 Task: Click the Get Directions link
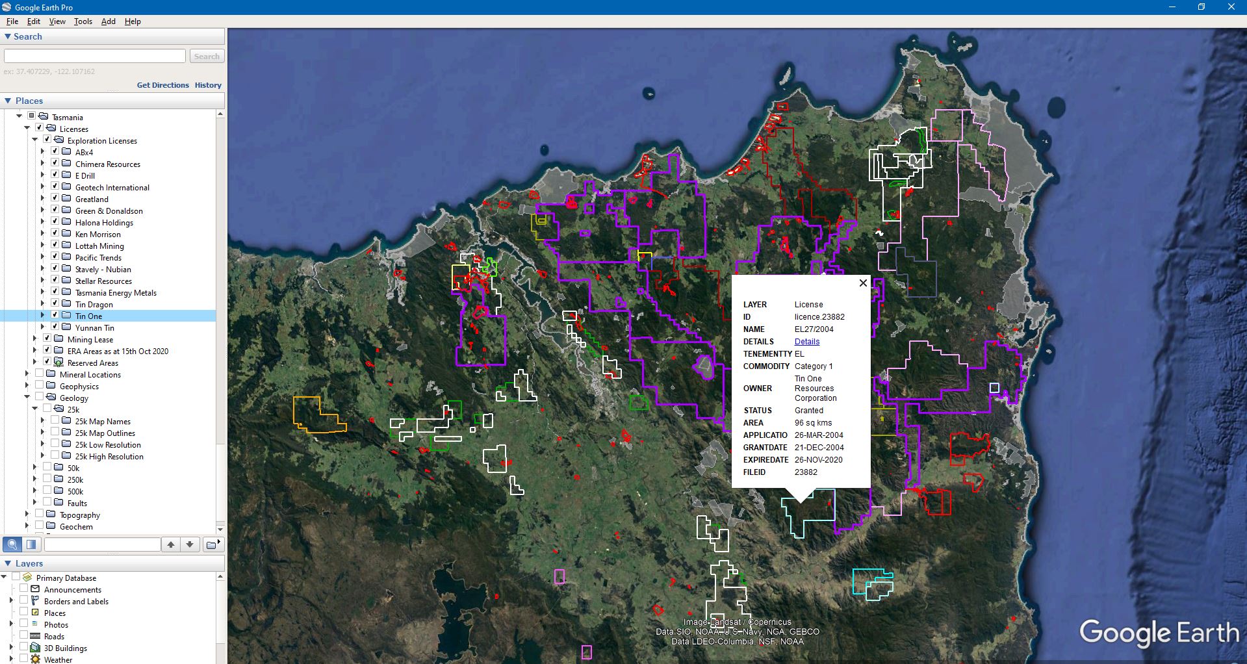[x=162, y=85]
